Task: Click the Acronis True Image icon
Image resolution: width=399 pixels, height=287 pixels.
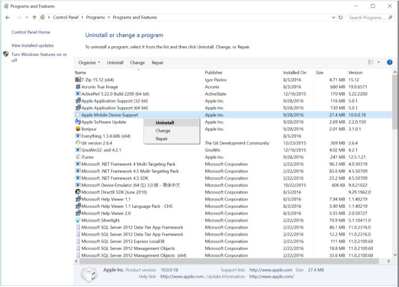Action: point(78,87)
